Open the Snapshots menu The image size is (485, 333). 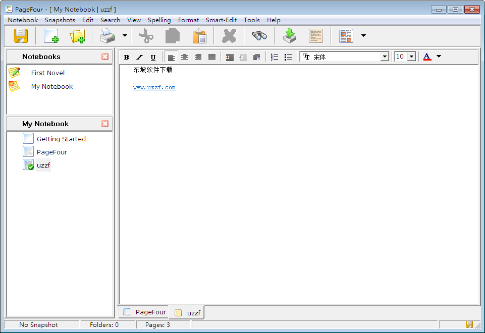pos(60,20)
